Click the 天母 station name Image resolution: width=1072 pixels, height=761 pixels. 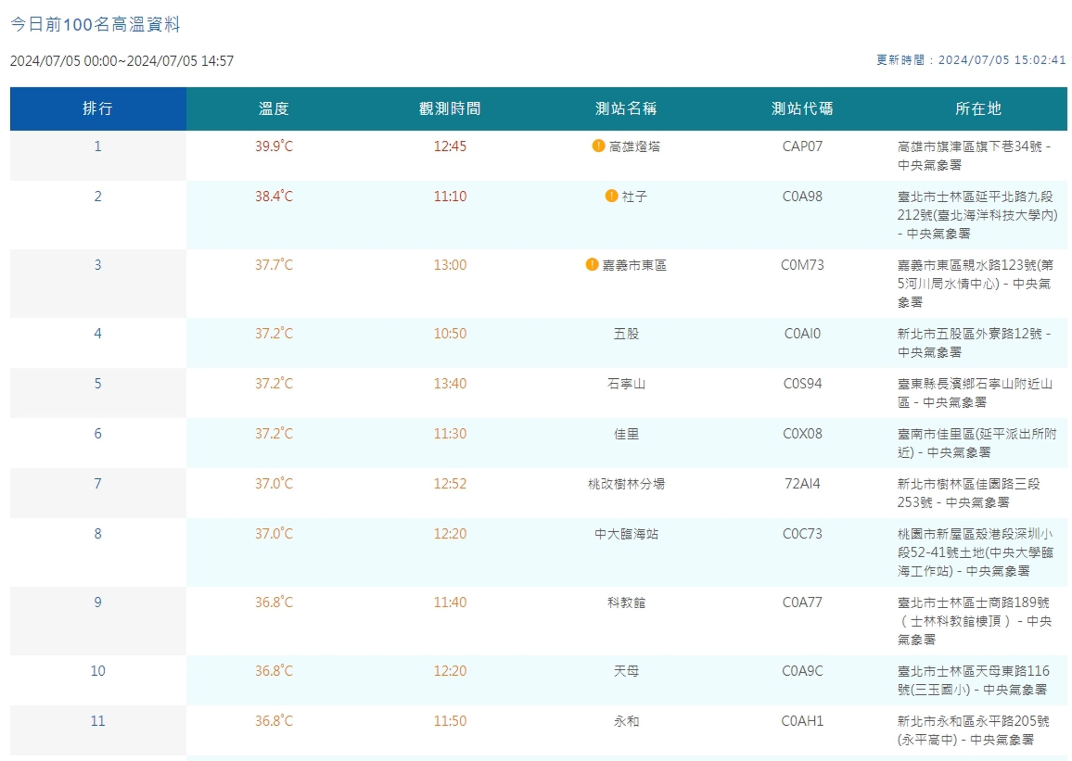[626, 671]
